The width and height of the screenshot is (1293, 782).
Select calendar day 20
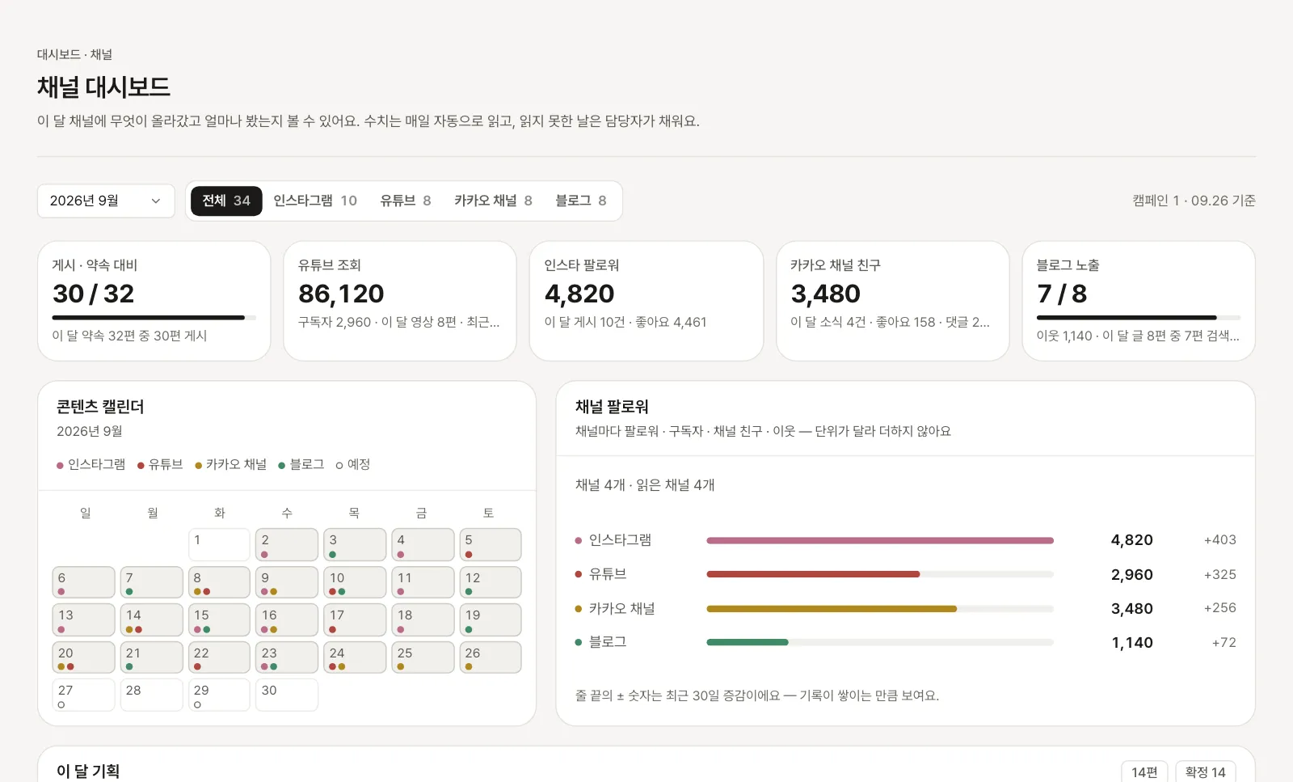tap(83, 657)
